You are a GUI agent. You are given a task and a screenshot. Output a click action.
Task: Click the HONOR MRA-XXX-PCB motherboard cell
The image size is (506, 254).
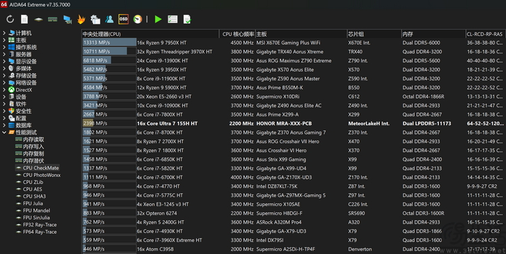click(284, 124)
